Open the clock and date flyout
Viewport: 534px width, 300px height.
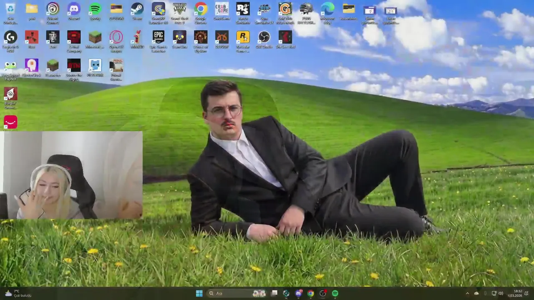pos(514,293)
